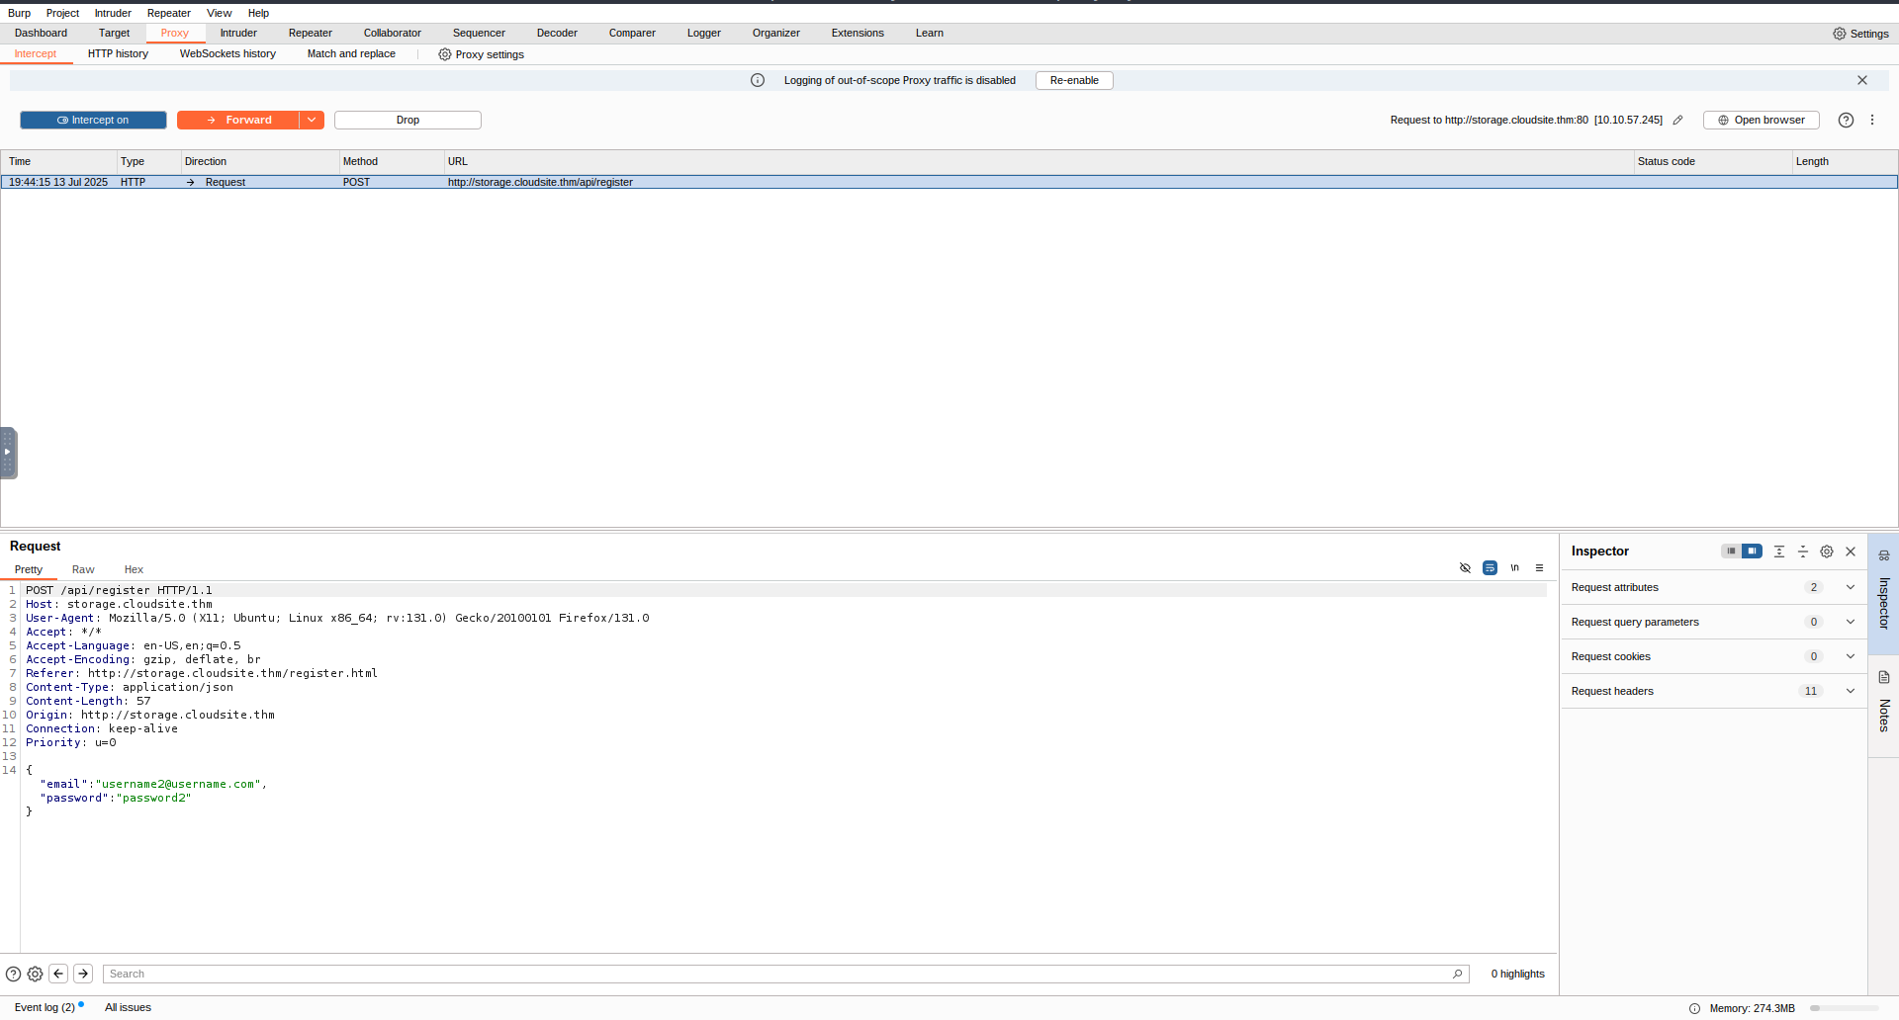Image resolution: width=1899 pixels, height=1020 pixels.
Task: Click the Proxy settings gear icon
Action: [x=445, y=54]
